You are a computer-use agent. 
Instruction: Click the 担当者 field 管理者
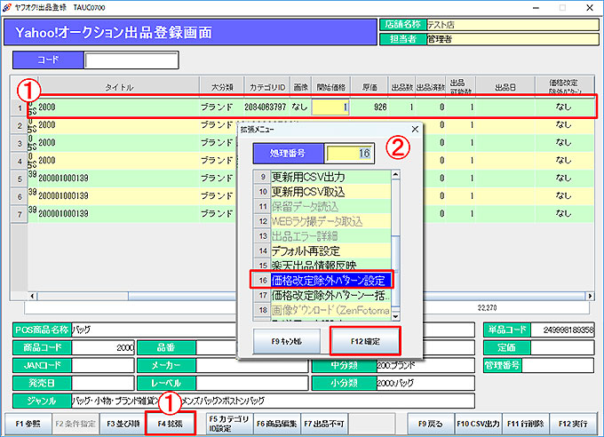tap(513, 39)
